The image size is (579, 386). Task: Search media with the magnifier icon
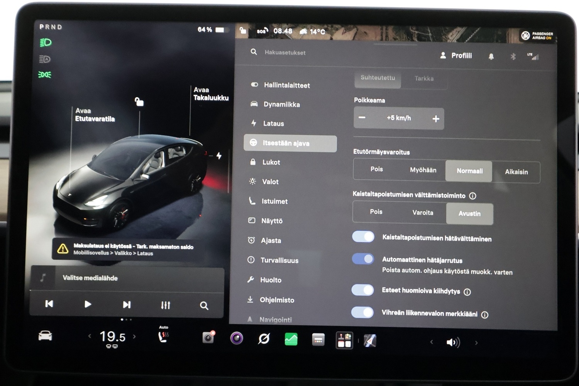204,306
